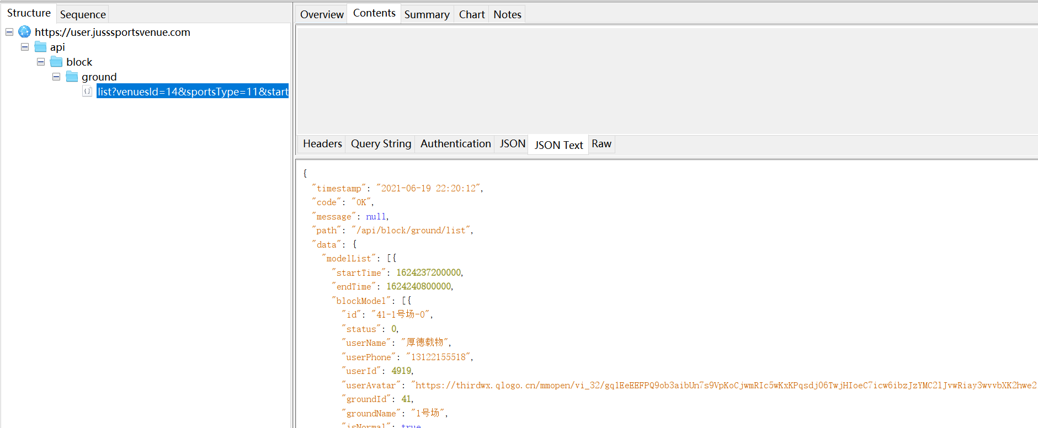Click the groundName value 1号场
This screenshot has width=1038, height=428.
click(428, 413)
